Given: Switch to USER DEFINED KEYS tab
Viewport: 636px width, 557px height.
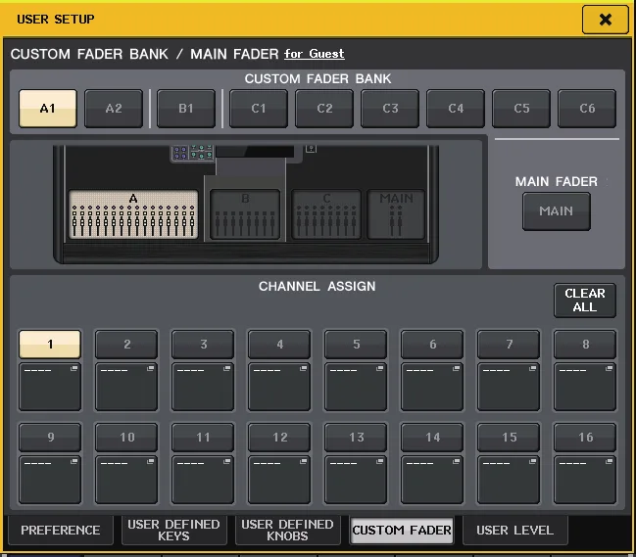Looking at the screenshot, I should tap(174, 530).
